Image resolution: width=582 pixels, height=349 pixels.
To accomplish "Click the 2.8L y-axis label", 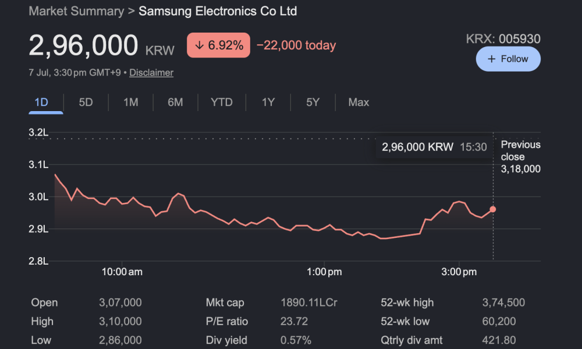I will [x=38, y=261].
